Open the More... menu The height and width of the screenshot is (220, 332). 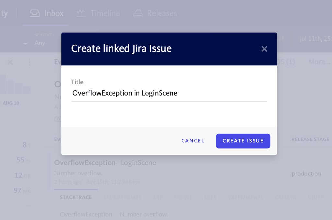[319, 62]
